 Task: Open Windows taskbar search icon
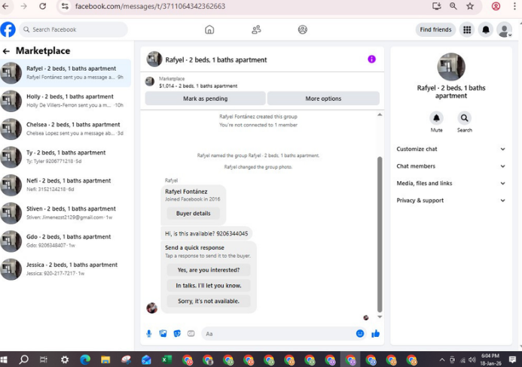pos(23,359)
